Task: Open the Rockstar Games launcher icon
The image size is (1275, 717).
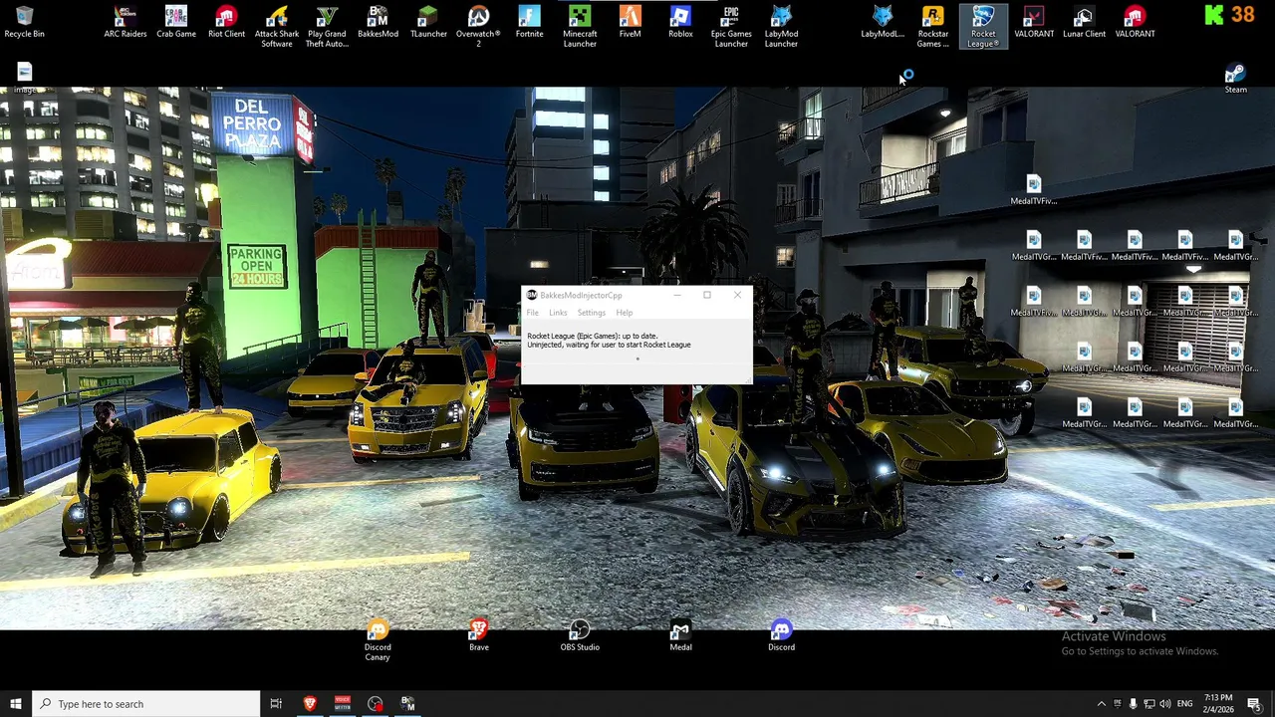Action: [x=933, y=27]
